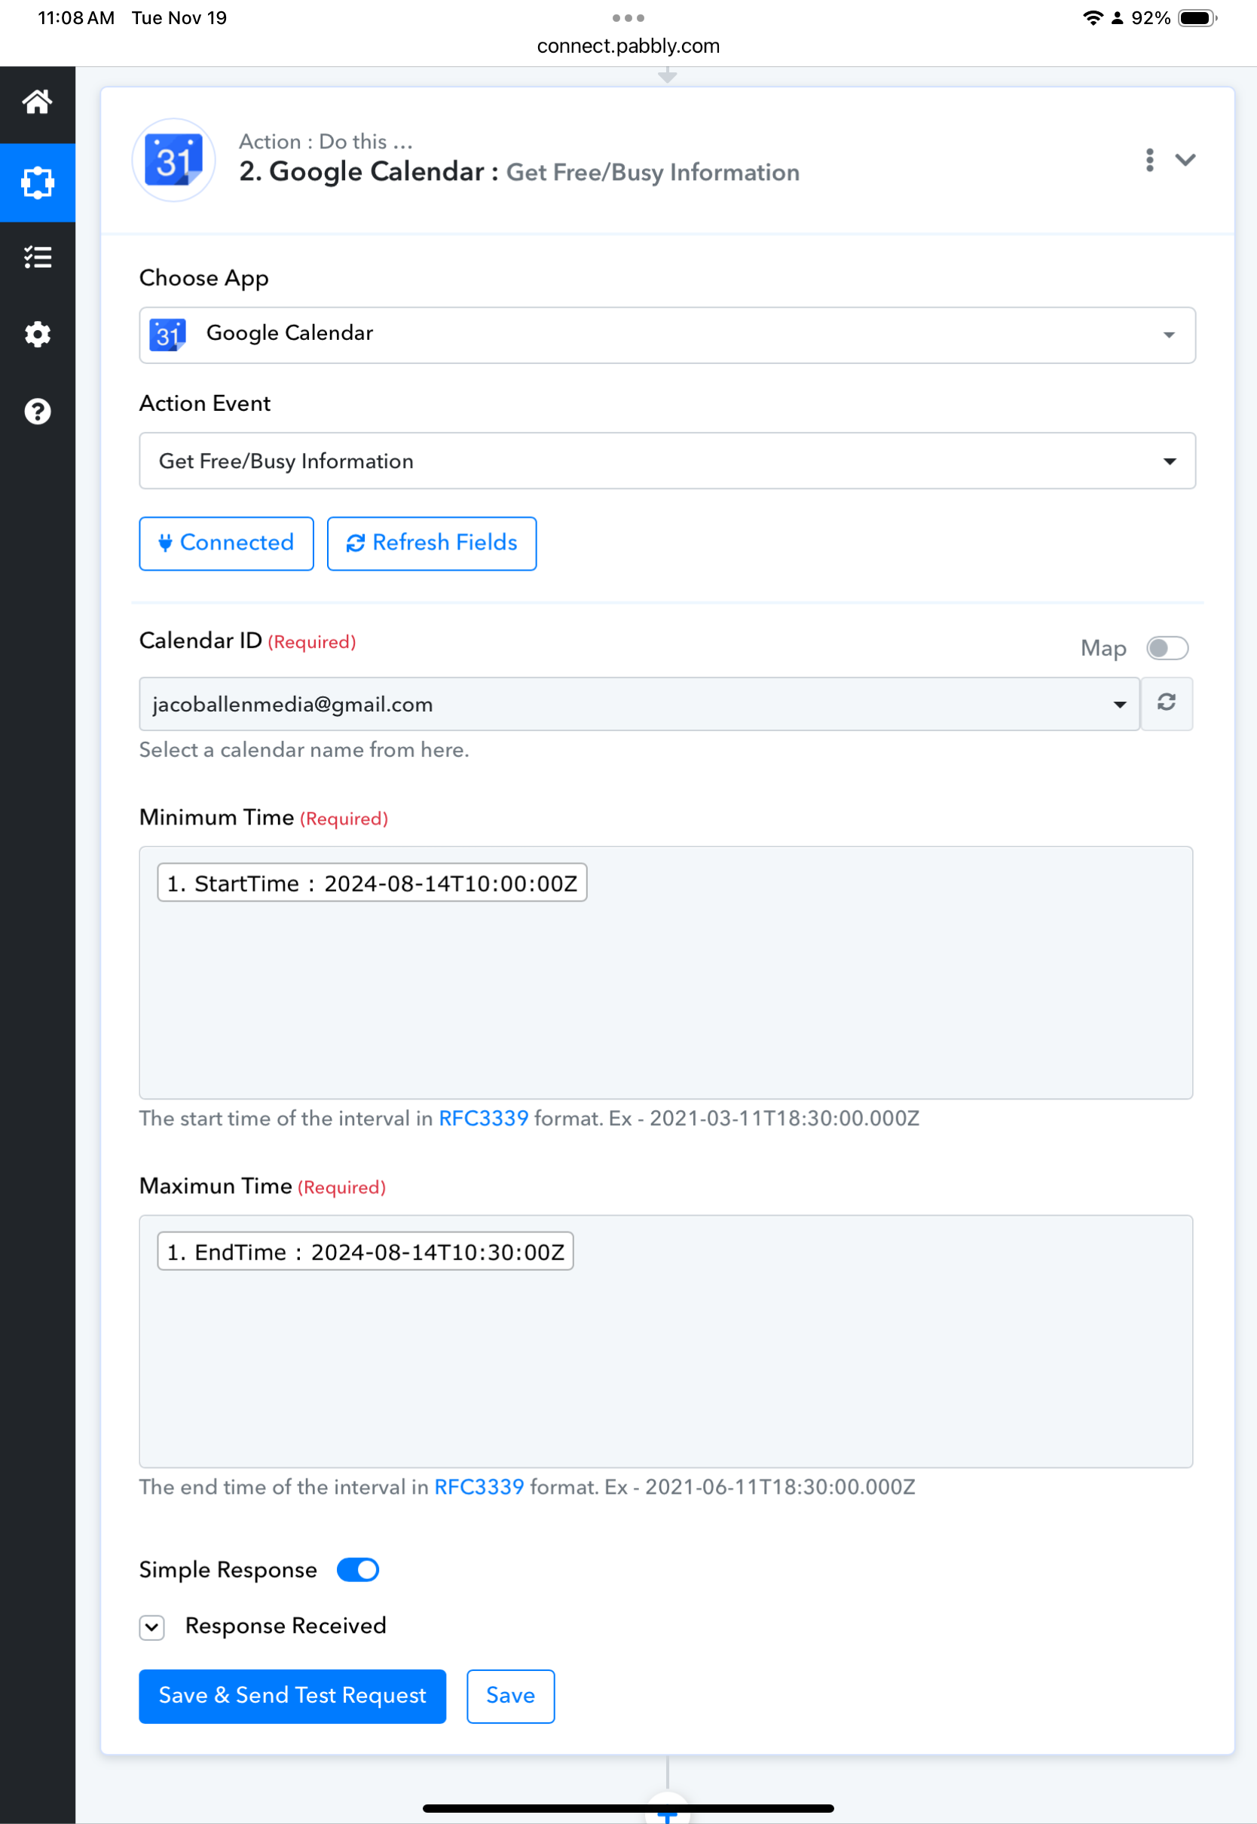Open the three-dot step options menu
The height and width of the screenshot is (1824, 1257).
pyautogui.click(x=1150, y=160)
